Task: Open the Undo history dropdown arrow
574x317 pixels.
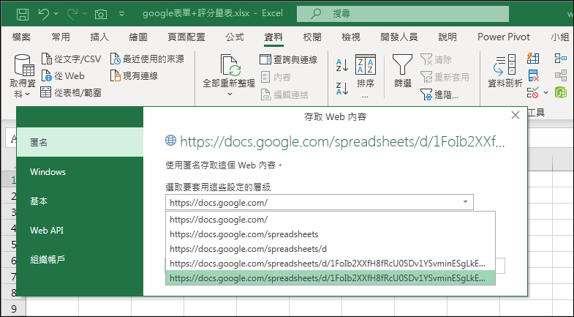Action: click(x=56, y=14)
